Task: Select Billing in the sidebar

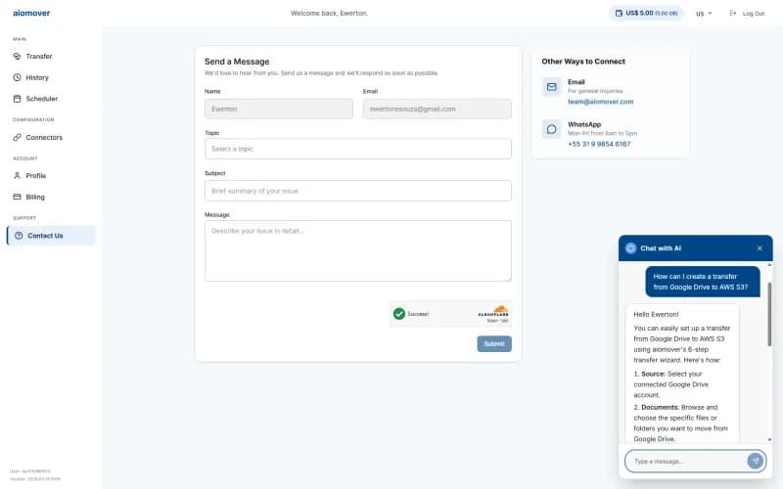Action: coord(51,197)
